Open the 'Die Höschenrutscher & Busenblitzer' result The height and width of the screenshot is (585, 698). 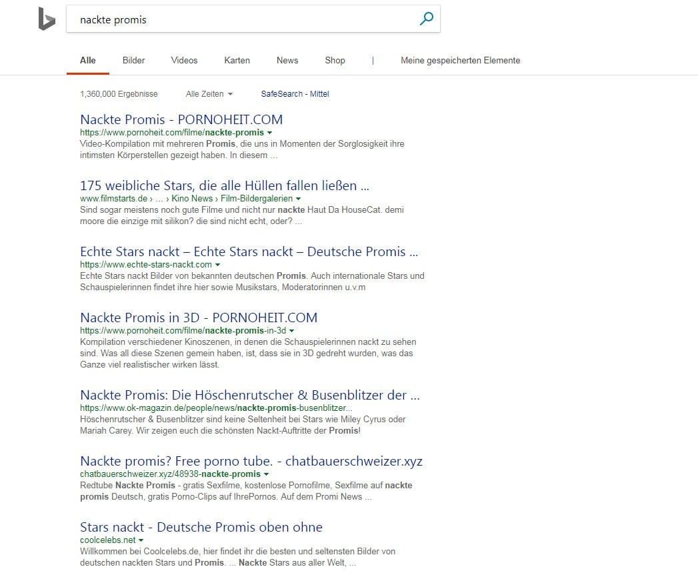[x=250, y=395]
